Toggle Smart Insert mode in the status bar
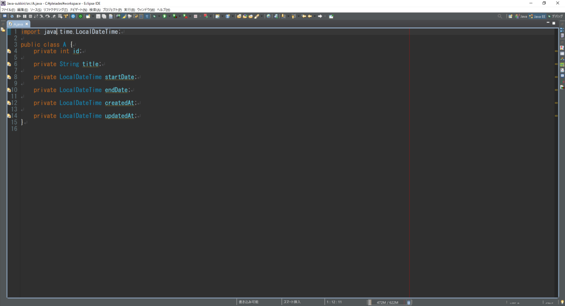This screenshot has width=565, height=306. [x=292, y=302]
